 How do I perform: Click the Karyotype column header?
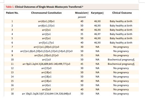[x=97, y=13]
